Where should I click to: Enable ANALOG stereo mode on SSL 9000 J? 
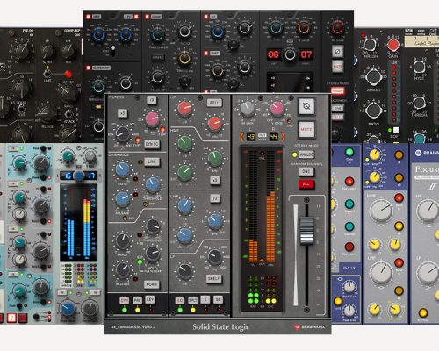(306, 154)
